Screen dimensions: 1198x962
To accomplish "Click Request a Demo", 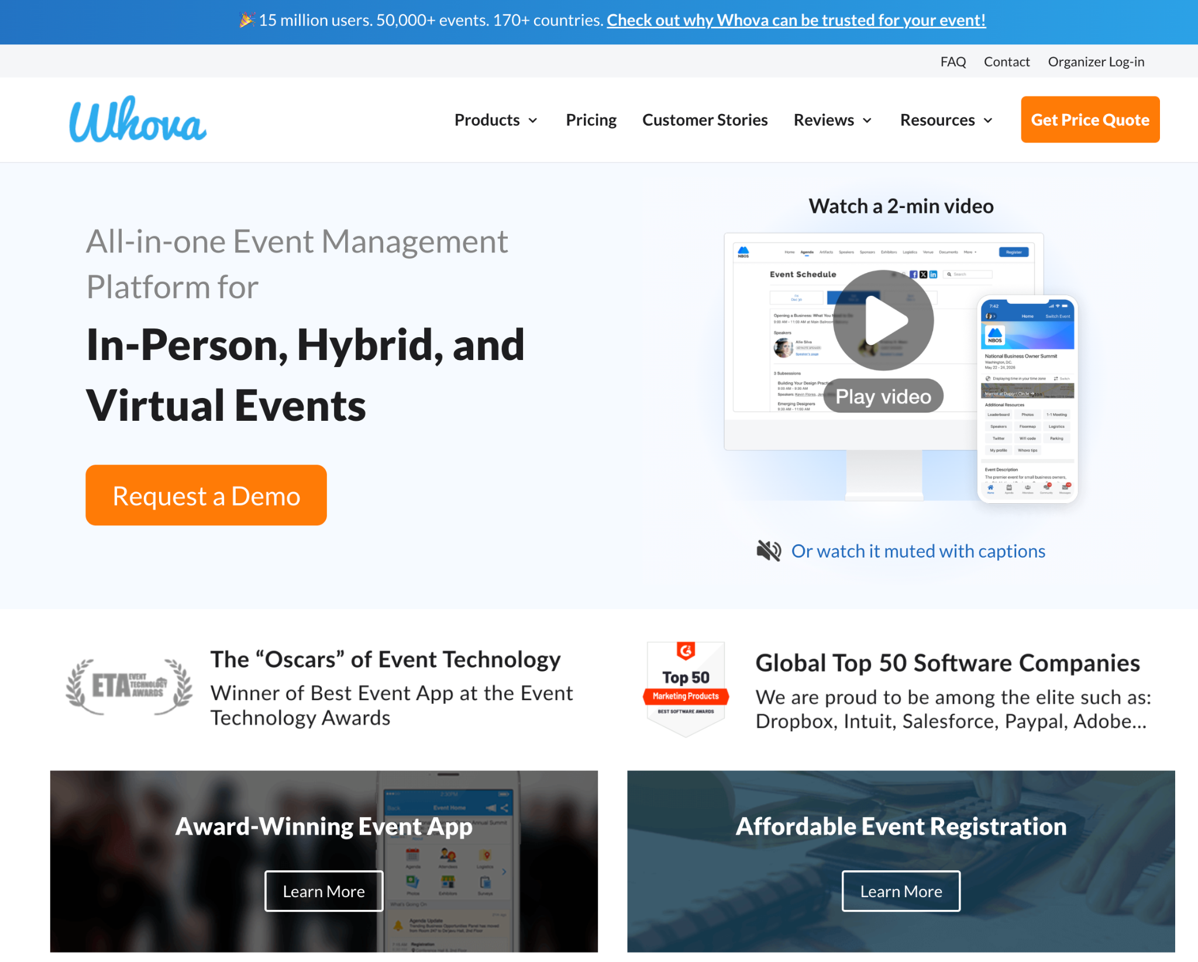I will pyautogui.click(x=206, y=495).
